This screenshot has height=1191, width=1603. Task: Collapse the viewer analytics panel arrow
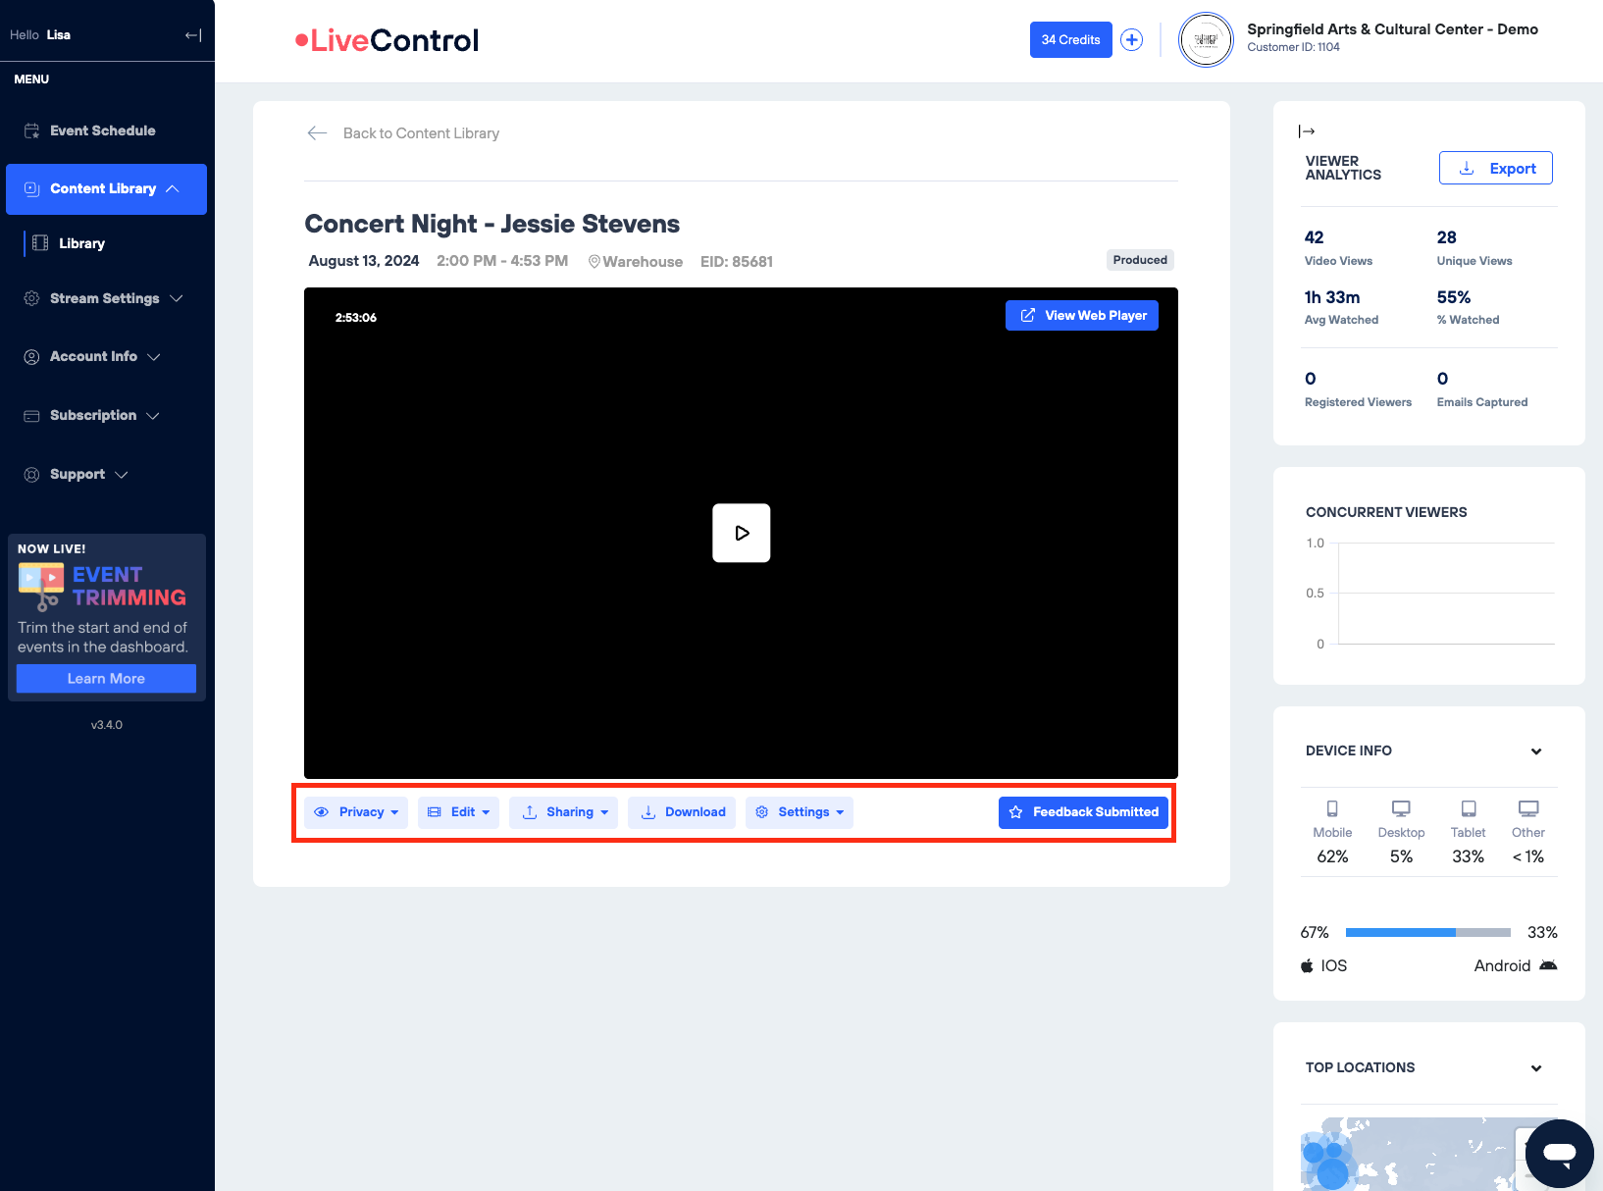point(1307,131)
